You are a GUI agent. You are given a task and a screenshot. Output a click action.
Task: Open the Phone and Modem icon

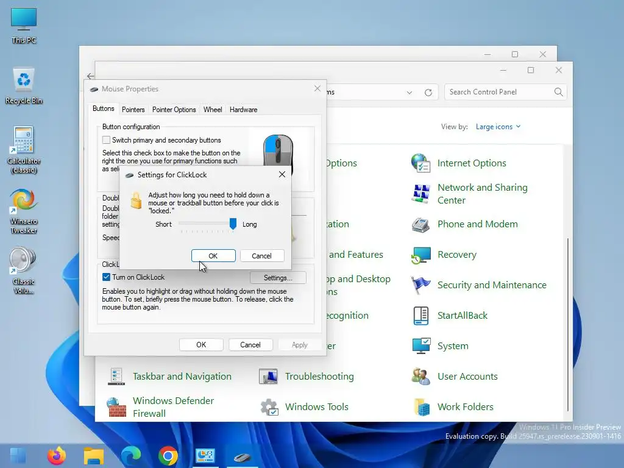420,224
